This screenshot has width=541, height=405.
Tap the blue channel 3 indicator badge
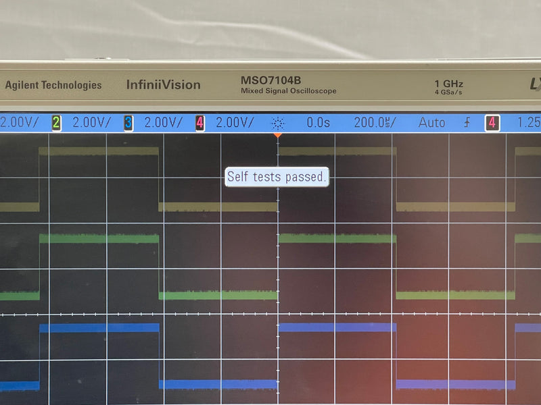point(128,123)
